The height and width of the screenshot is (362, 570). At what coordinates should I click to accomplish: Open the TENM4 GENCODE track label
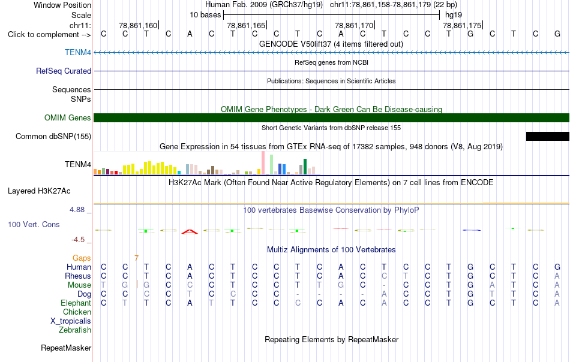tap(78, 53)
